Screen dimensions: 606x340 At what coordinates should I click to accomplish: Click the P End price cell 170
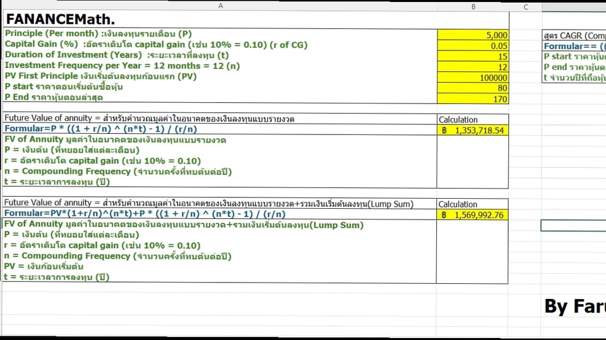(473, 98)
